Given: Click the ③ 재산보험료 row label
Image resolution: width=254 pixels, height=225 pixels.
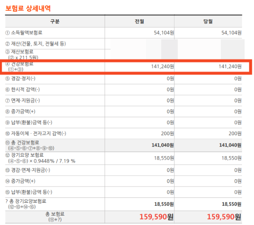Looking at the screenshot, I should pyautogui.click(x=22, y=55).
